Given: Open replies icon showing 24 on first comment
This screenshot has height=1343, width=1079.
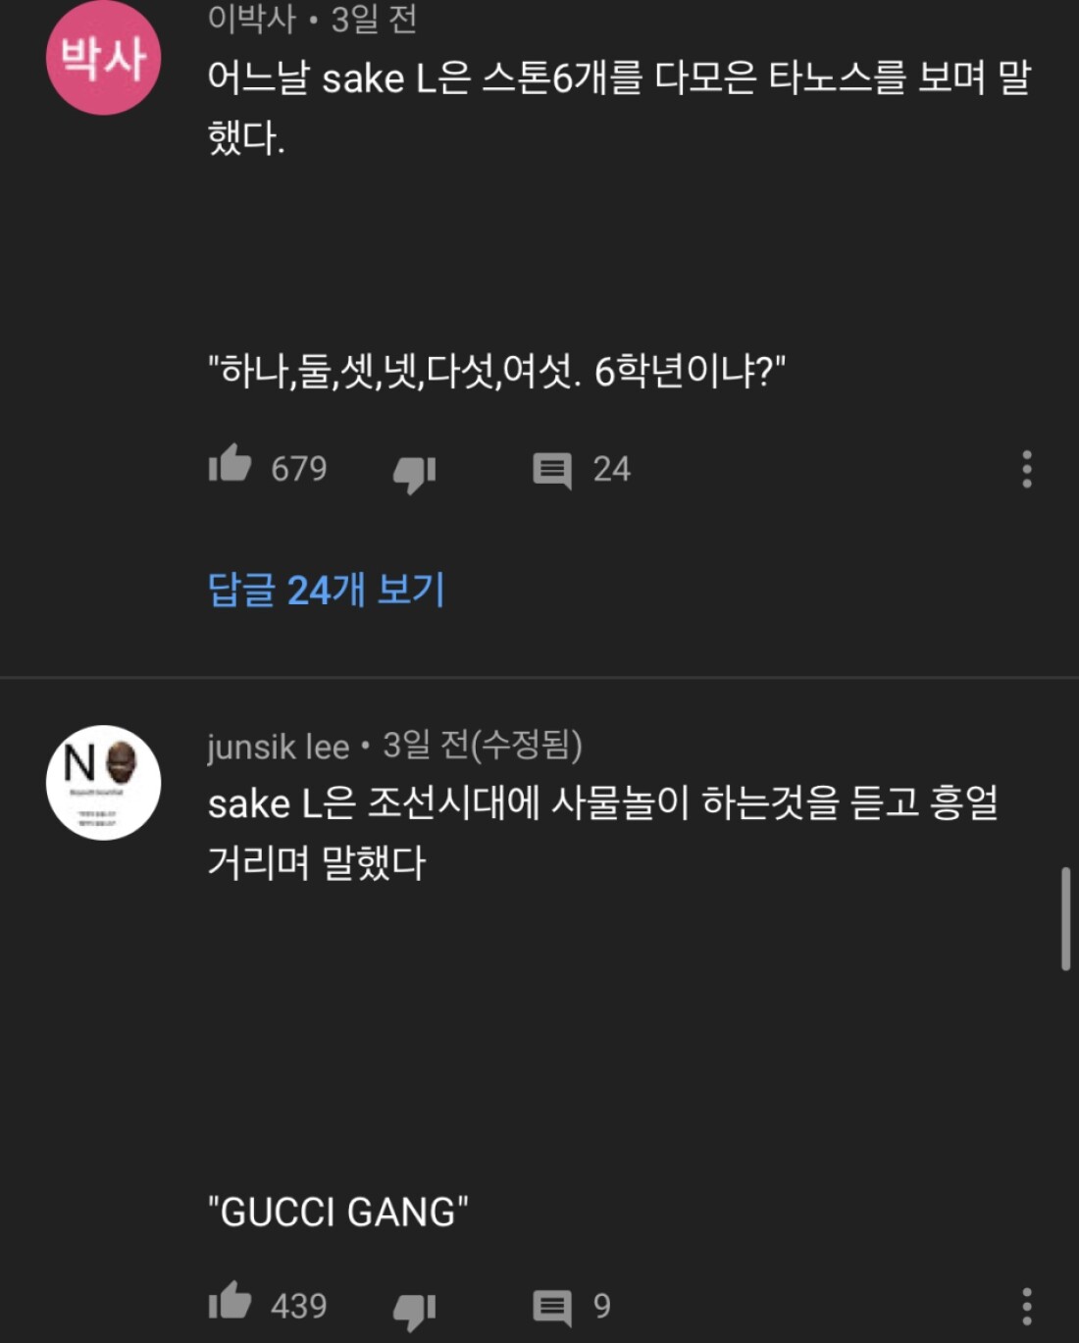Looking at the screenshot, I should [552, 470].
